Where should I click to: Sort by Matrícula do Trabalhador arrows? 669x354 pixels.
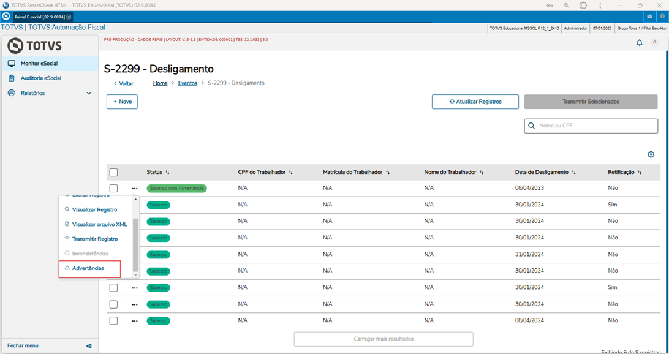tap(387, 172)
